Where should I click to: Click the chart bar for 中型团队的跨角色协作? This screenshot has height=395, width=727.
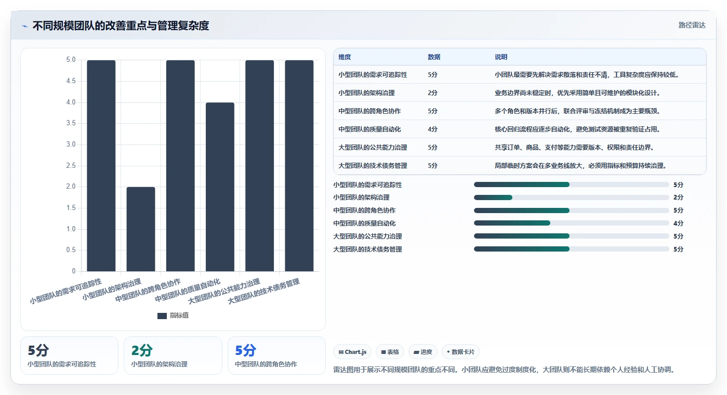point(180,166)
